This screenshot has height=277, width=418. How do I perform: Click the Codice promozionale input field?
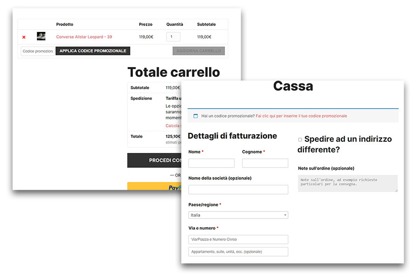[38, 51]
